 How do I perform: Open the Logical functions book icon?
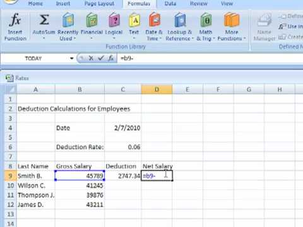[114, 20]
